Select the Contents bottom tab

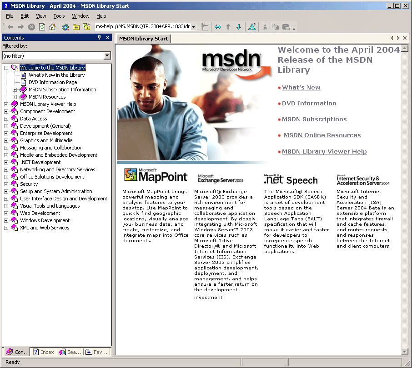[17, 352]
